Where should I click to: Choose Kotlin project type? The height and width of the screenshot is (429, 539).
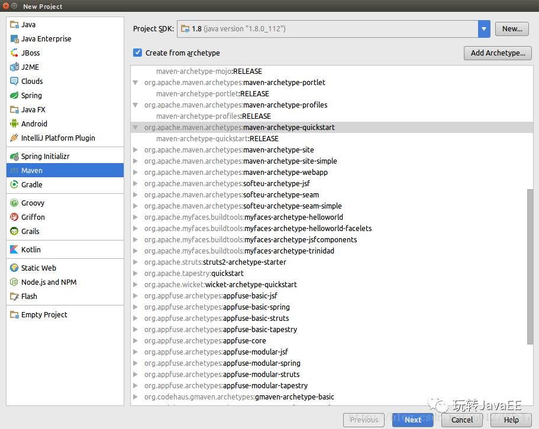(x=65, y=249)
